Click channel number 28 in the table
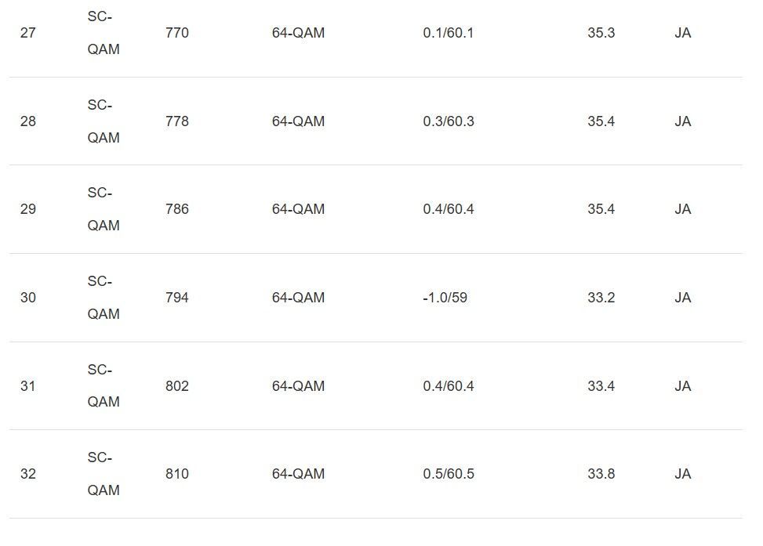 pyautogui.click(x=27, y=121)
